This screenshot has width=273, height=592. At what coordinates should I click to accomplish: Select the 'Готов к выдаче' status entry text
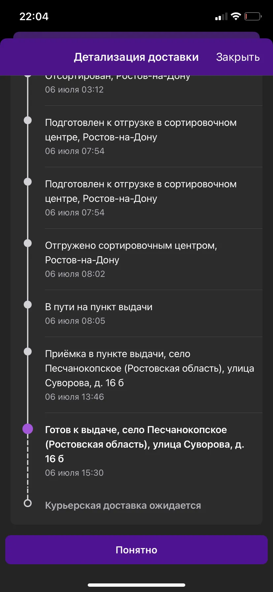pos(145,444)
